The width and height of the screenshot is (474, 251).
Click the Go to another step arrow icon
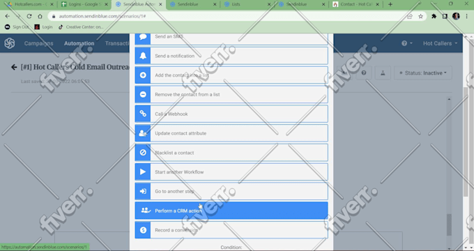pos(143,191)
